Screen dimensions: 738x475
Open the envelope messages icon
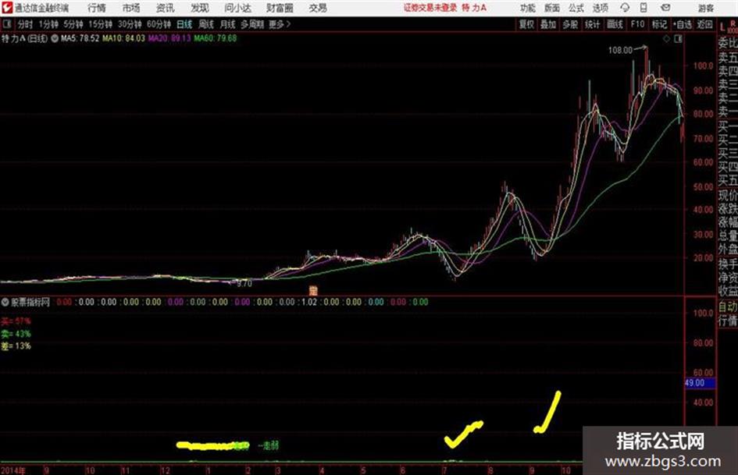(x=665, y=8)
